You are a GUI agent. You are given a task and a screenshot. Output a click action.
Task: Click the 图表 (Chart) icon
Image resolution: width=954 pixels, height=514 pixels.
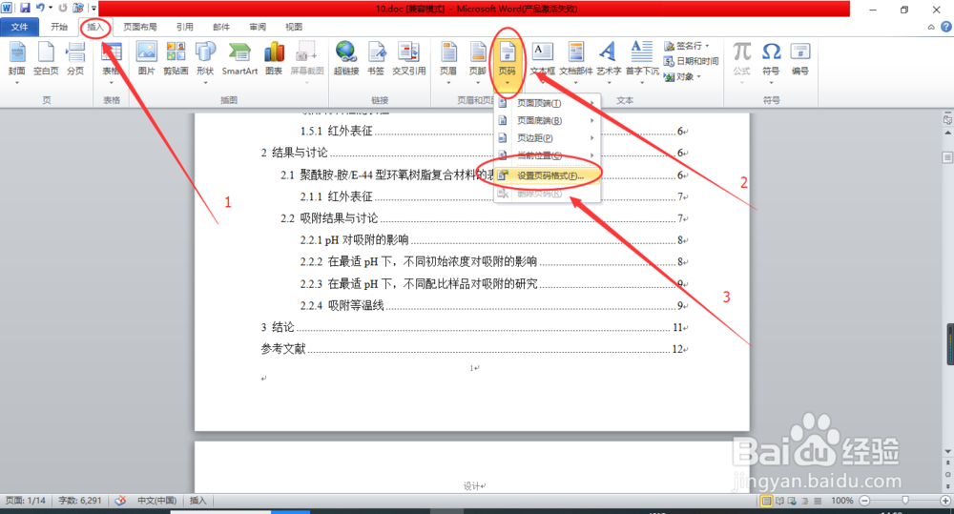pyautogui.click(x=274, y=59)
